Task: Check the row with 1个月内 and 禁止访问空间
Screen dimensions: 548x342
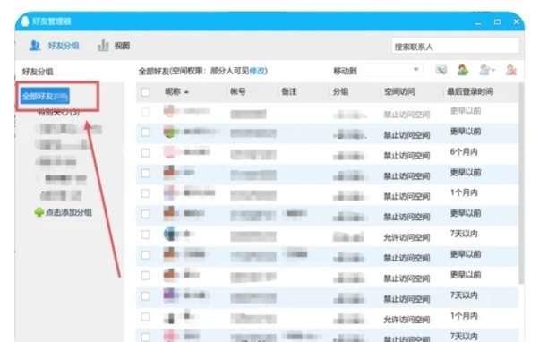Action: [145, 193]
